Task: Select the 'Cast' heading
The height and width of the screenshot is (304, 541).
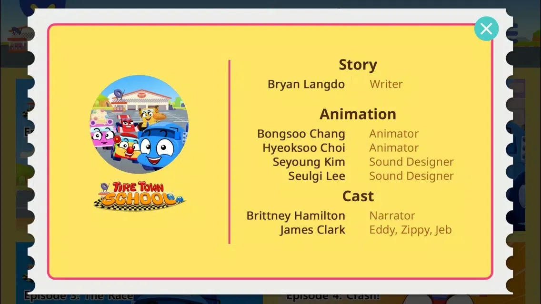Action: point(358,196)
